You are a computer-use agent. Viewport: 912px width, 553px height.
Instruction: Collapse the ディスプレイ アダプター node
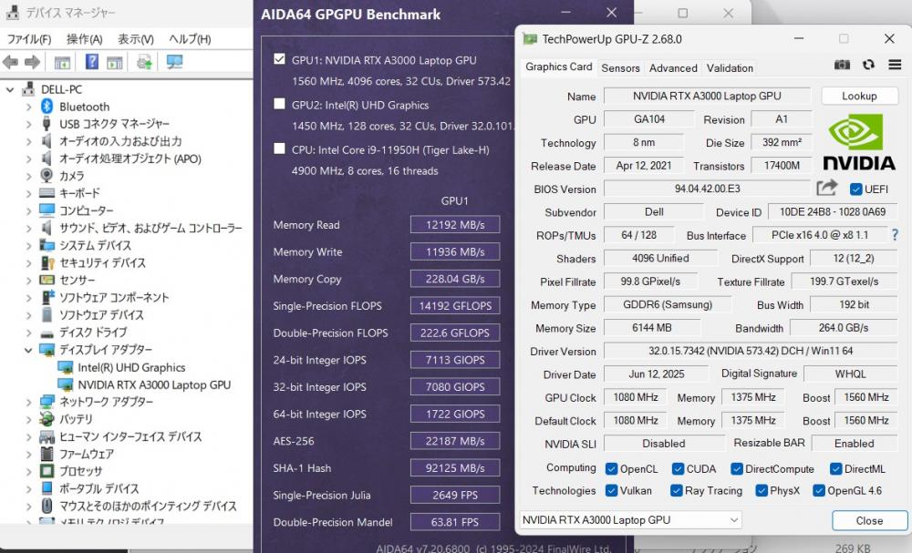click(28, 350)
